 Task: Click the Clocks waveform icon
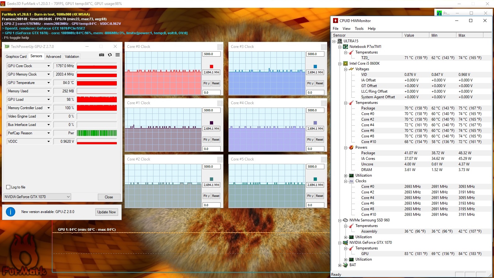coord(351,181)
